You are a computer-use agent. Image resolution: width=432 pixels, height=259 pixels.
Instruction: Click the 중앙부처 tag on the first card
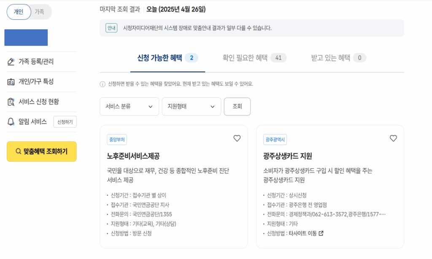[117, 140]
